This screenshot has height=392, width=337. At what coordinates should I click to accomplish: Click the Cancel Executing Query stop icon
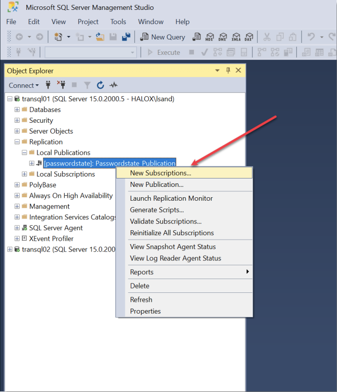(x=191, y=52)
